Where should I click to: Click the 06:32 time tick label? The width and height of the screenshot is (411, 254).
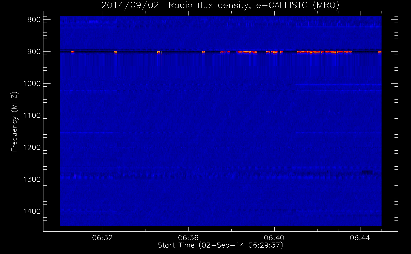[102, 238]
